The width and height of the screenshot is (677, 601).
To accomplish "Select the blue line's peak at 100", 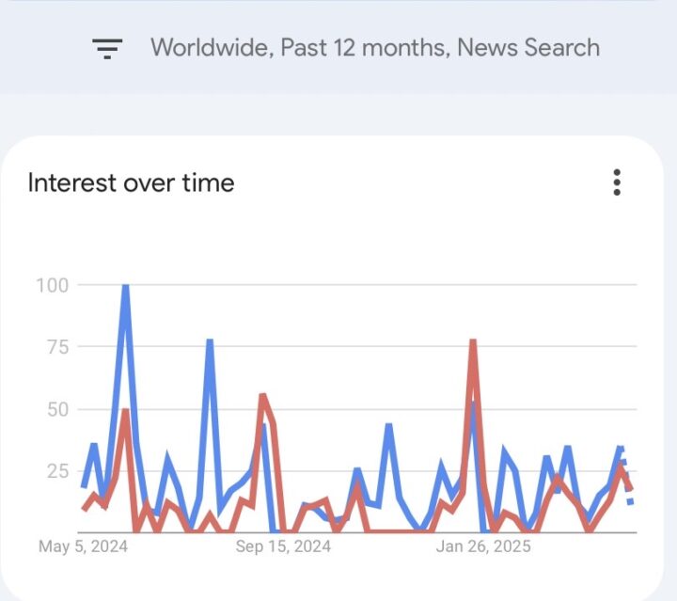I will 125,286.
